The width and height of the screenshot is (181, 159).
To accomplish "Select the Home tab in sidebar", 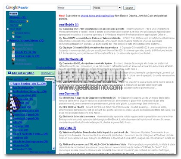I will (x=13, y=13).
